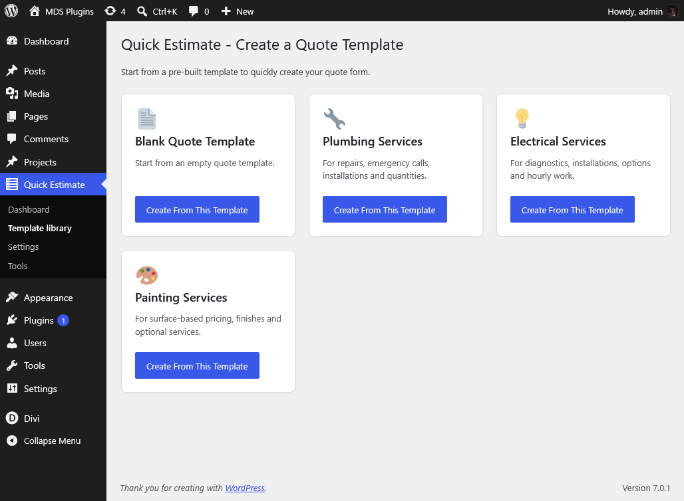The height and width of the screenshot is (501, 684).
Task: Click the MDS Plugins site name
Action: (x=69, y=12)
